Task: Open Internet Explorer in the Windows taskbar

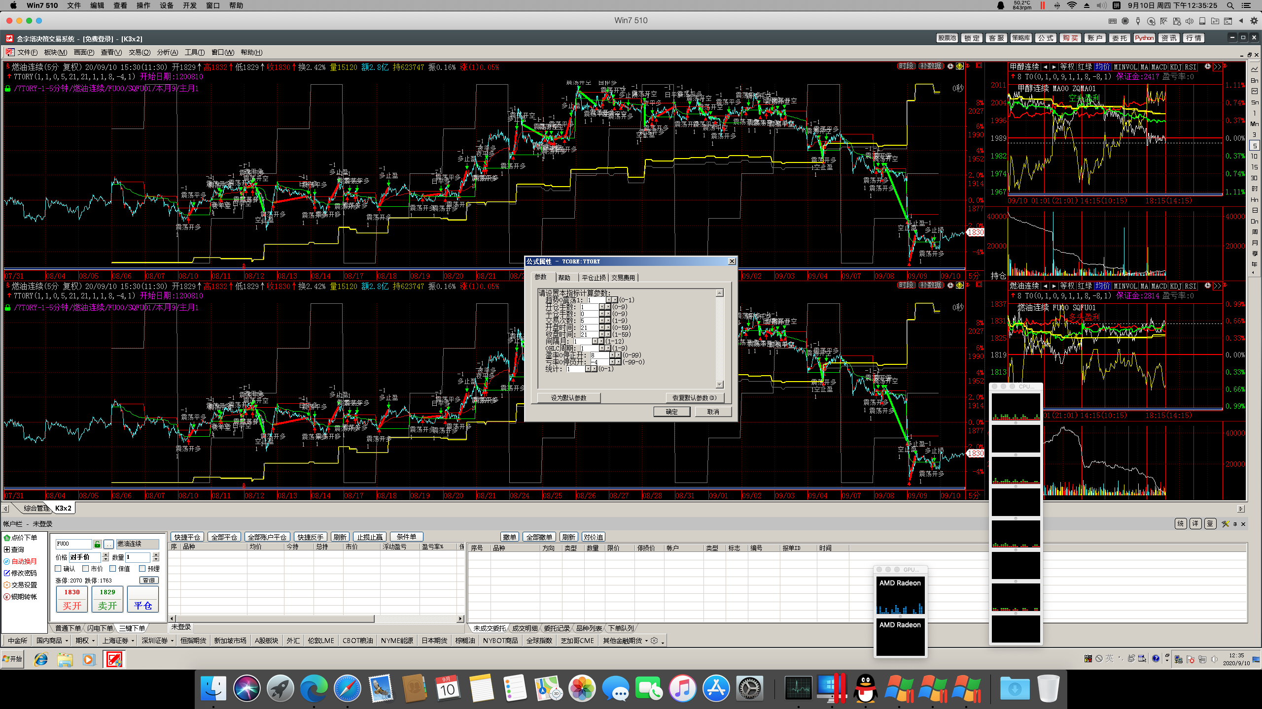Action: coord(41,659)
